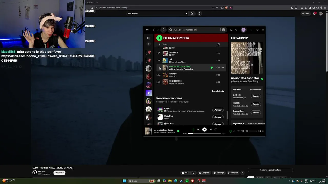Select track vamonos
Image resolution: width=328 pixels, height=184 pixels.
(x=191, y=53)
